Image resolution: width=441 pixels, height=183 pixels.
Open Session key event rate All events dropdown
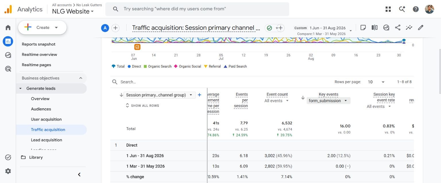click(379, 107)
